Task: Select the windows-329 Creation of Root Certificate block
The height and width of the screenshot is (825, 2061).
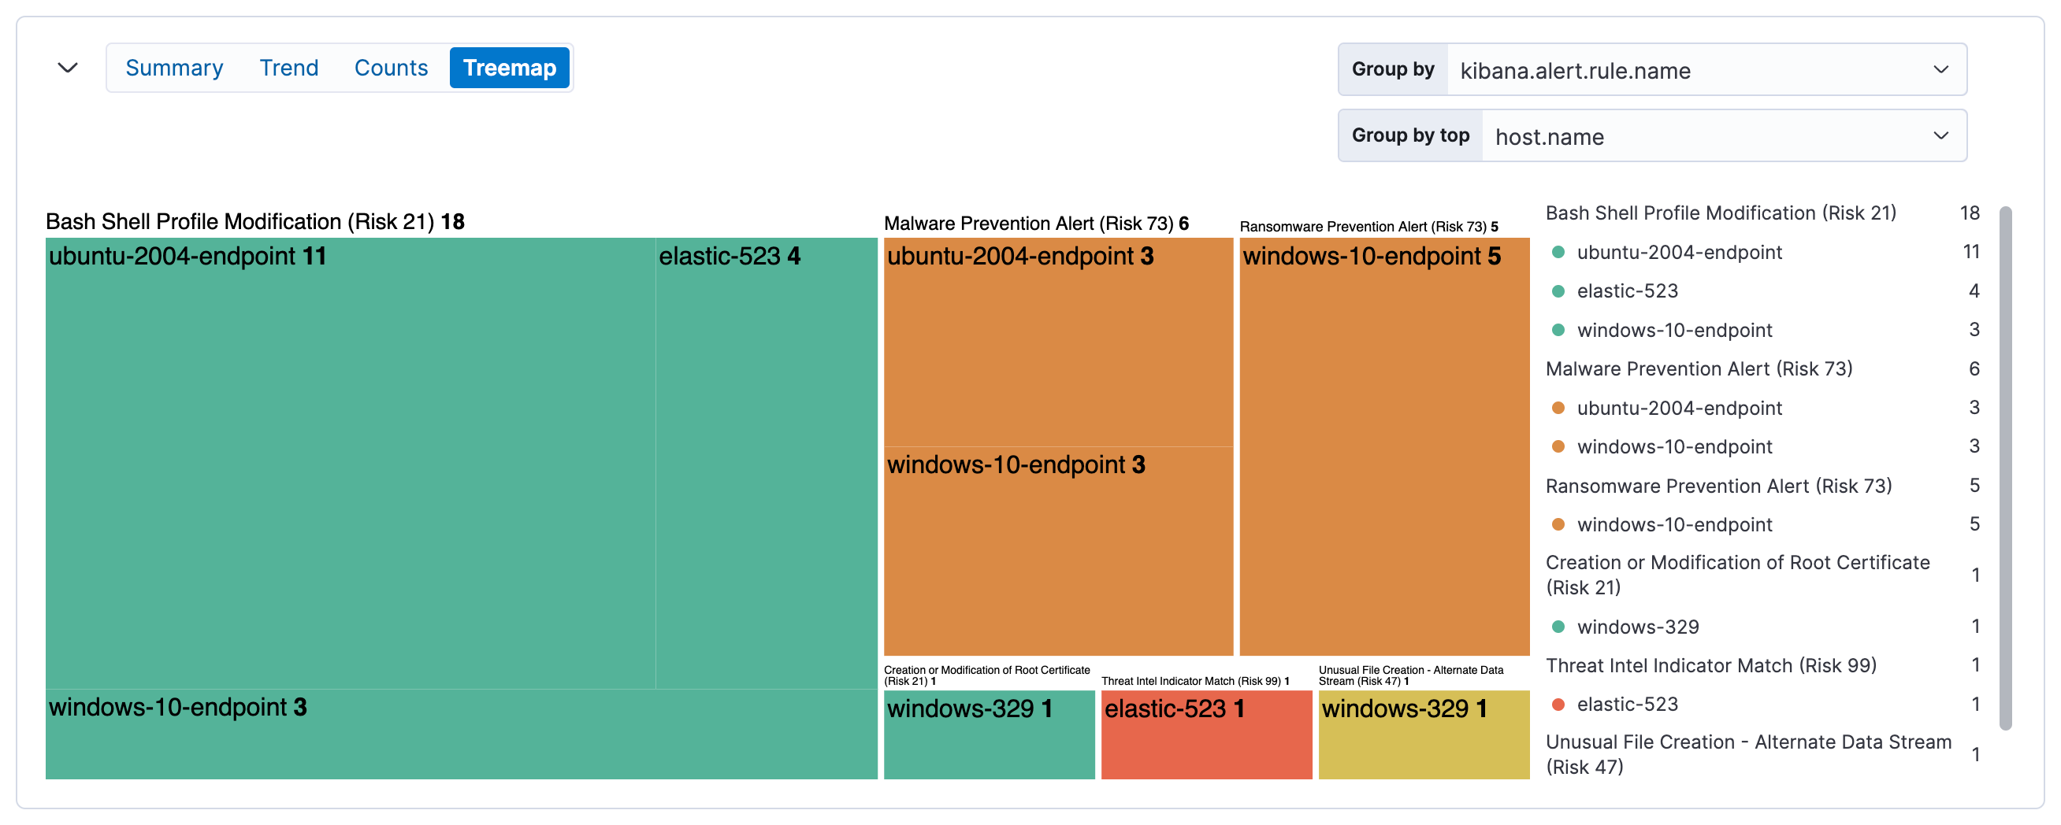Action: click(x=988, y=734)
